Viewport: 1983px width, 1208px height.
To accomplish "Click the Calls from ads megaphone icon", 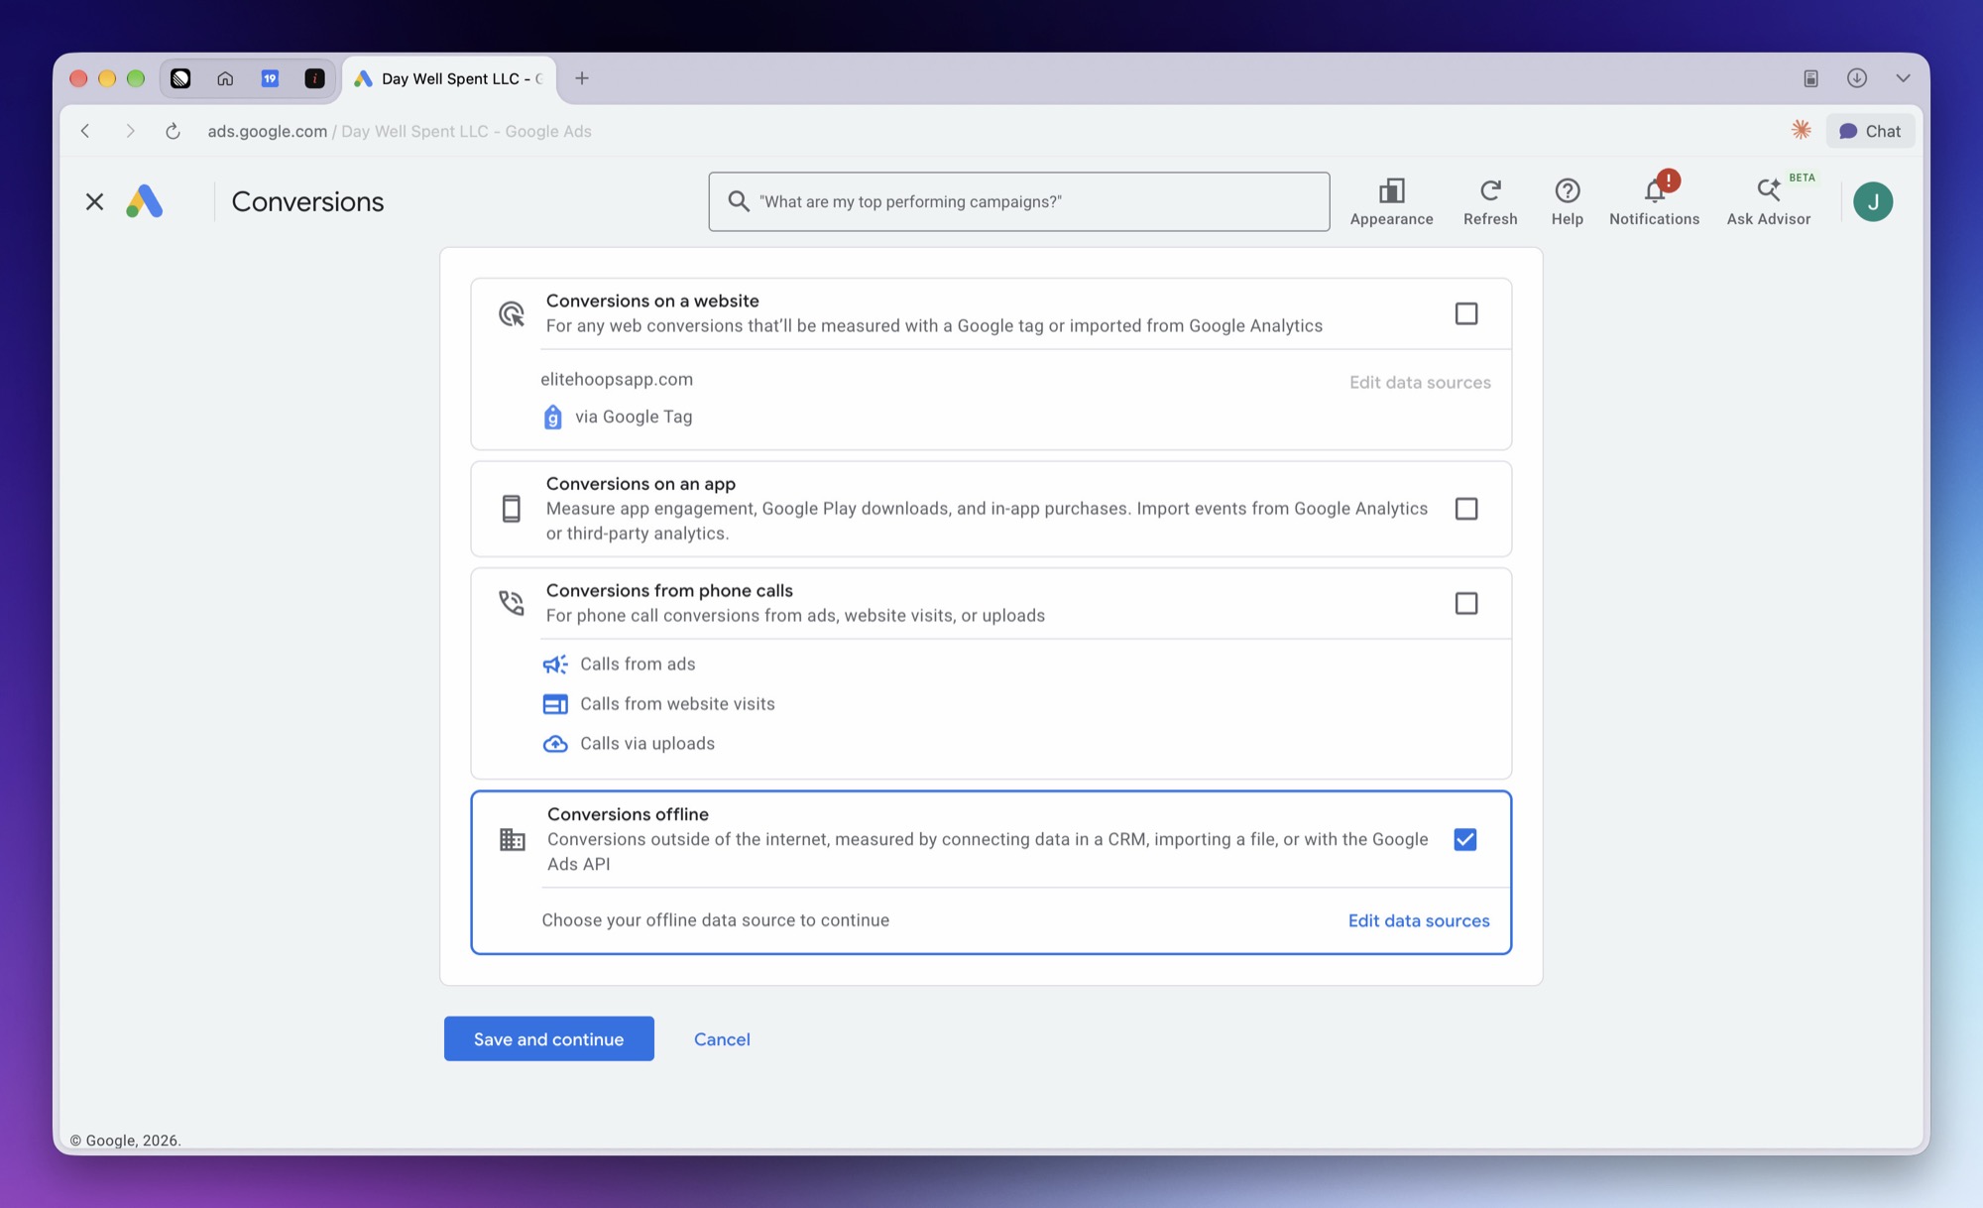I will 555,664.
